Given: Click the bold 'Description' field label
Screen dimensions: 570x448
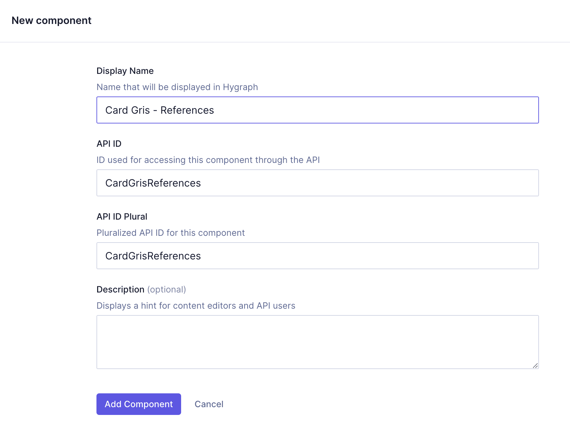Looking at the screenshot, I should tap(120, 289).
